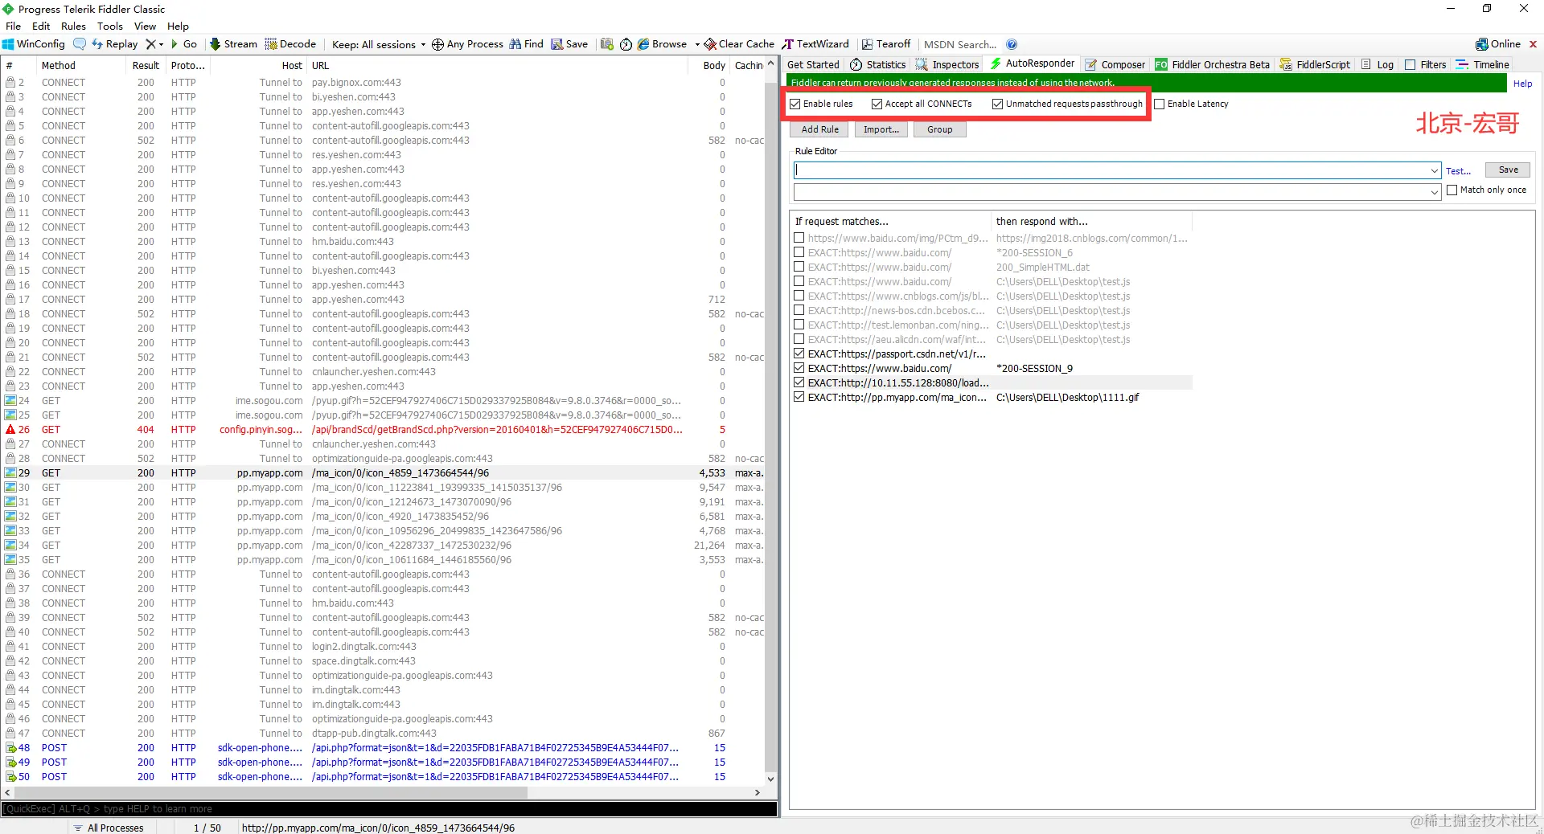Click Clear Cache in the toolbar
1544x834 pixels.
(x=740, y=44)
